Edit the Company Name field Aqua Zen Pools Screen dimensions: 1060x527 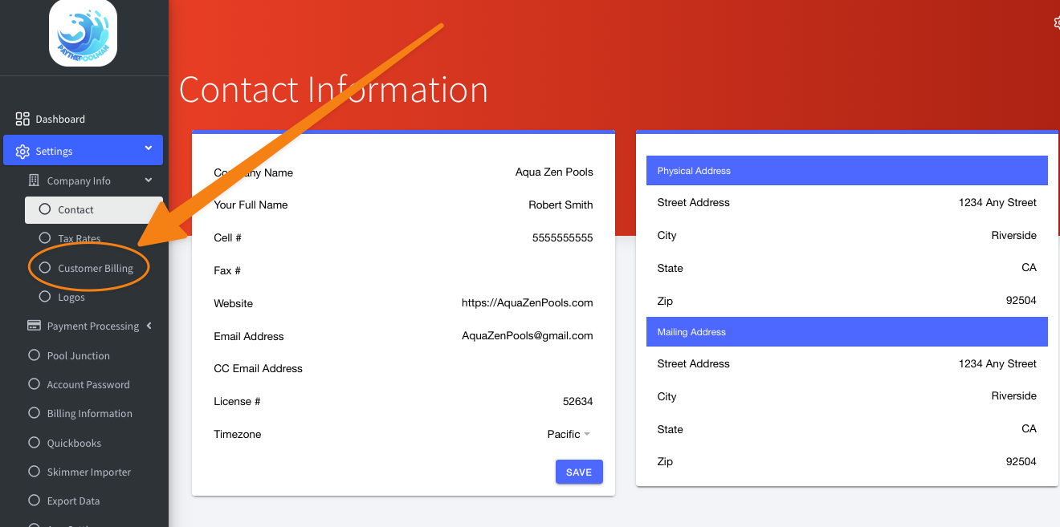point(554,172)
